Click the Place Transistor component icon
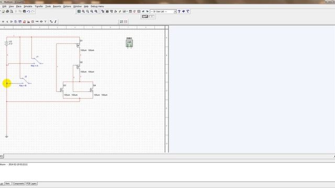Screen dimensions: 335x188 pyautogui.click(x=7, y=21)
